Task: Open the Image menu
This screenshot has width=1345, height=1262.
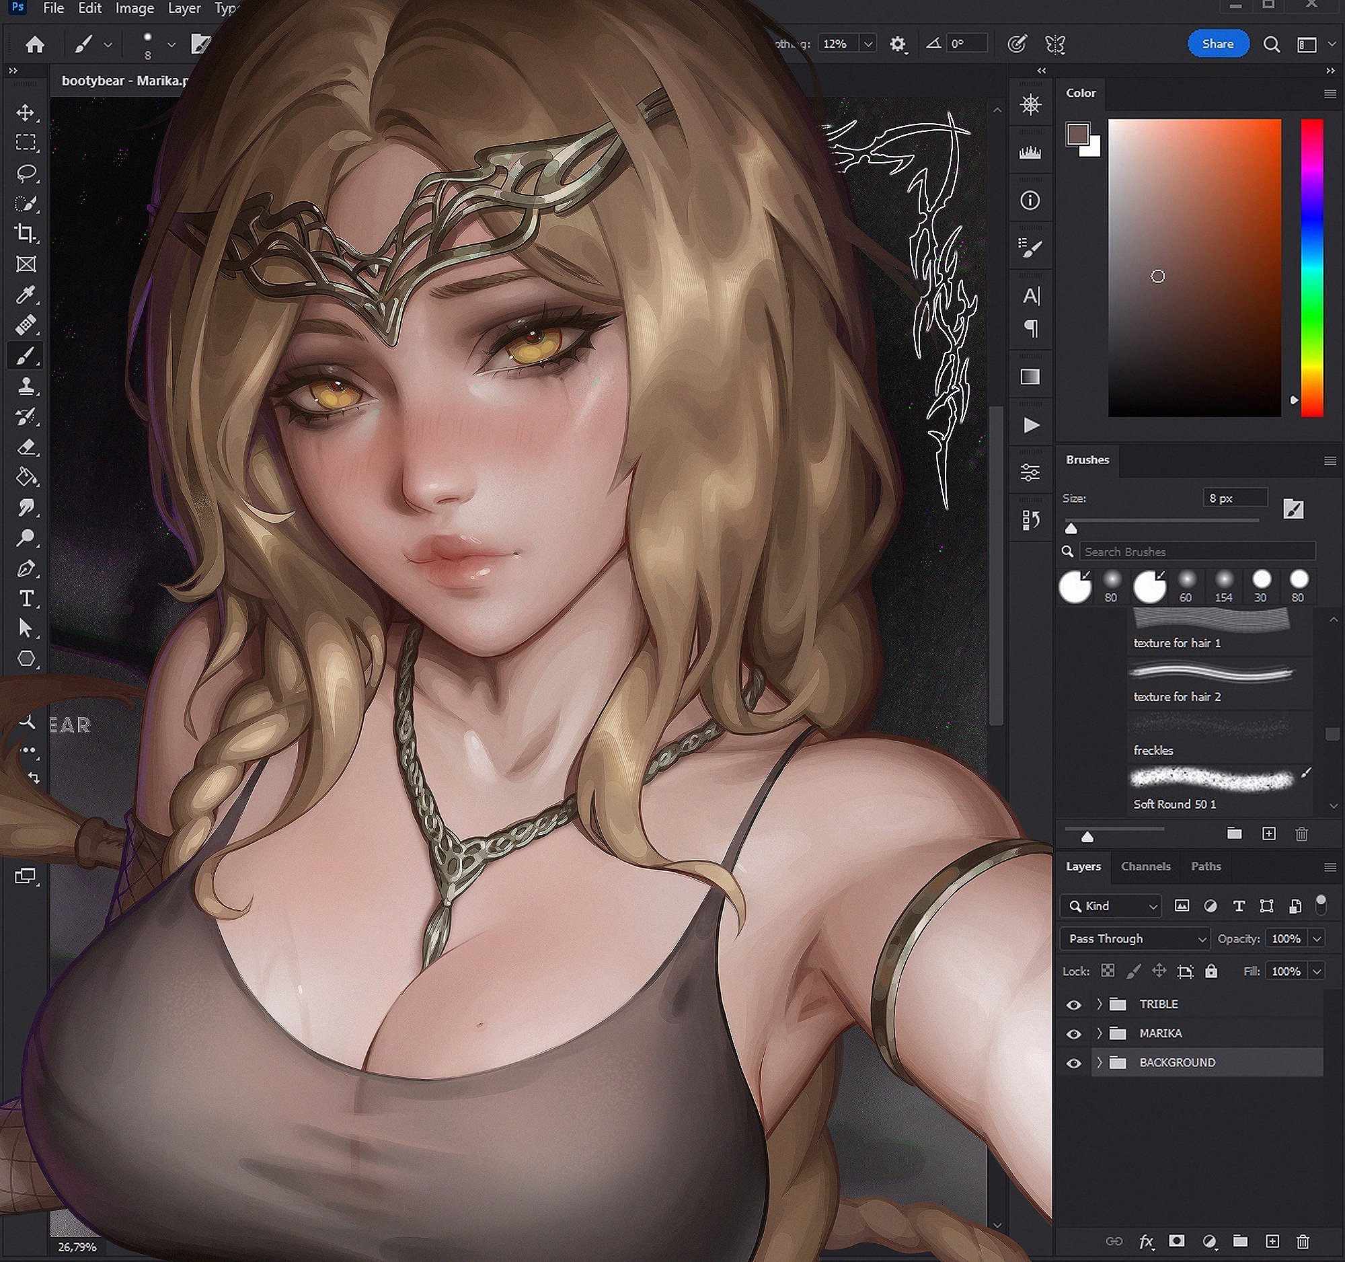Action: point(134,8)
